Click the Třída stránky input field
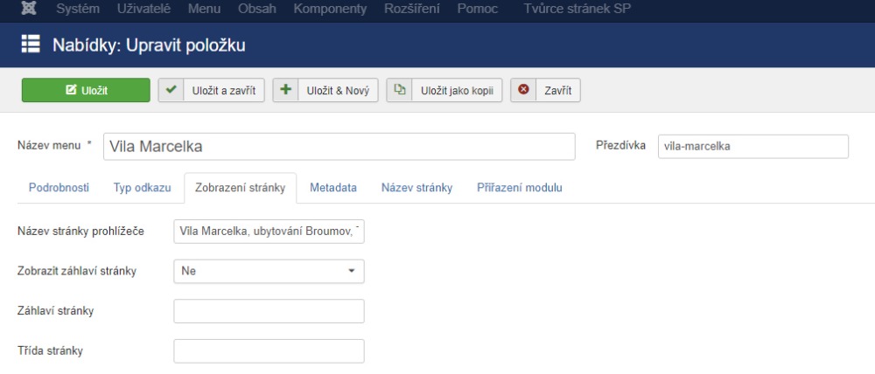This screenshot has width=875, height=374. [269, 351]
